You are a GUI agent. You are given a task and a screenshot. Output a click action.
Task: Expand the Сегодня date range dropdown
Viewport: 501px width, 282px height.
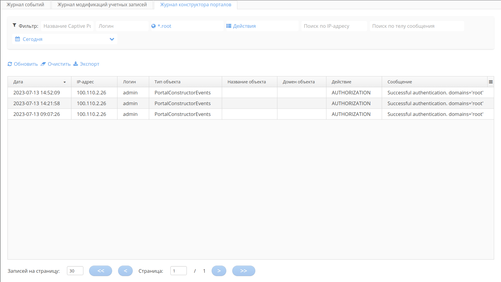112,39
